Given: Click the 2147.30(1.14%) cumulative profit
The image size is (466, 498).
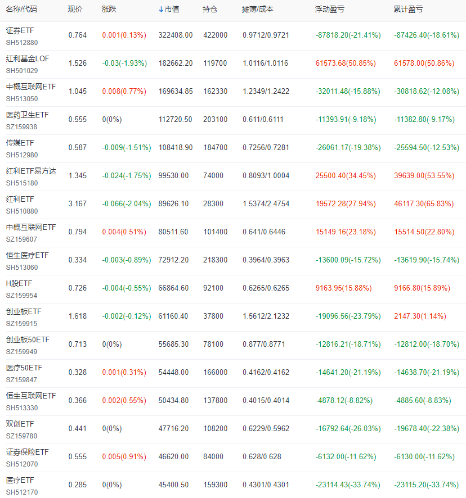Looking at the screenshot, I should pos(420,316).
